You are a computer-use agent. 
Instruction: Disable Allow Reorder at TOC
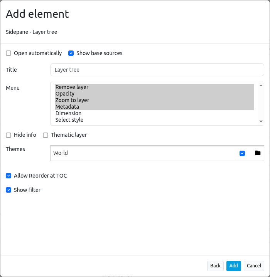click(x=8, y=176)
